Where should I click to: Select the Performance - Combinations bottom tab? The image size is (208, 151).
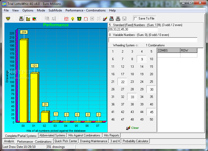pyautogui.click(x=34, y=141)
